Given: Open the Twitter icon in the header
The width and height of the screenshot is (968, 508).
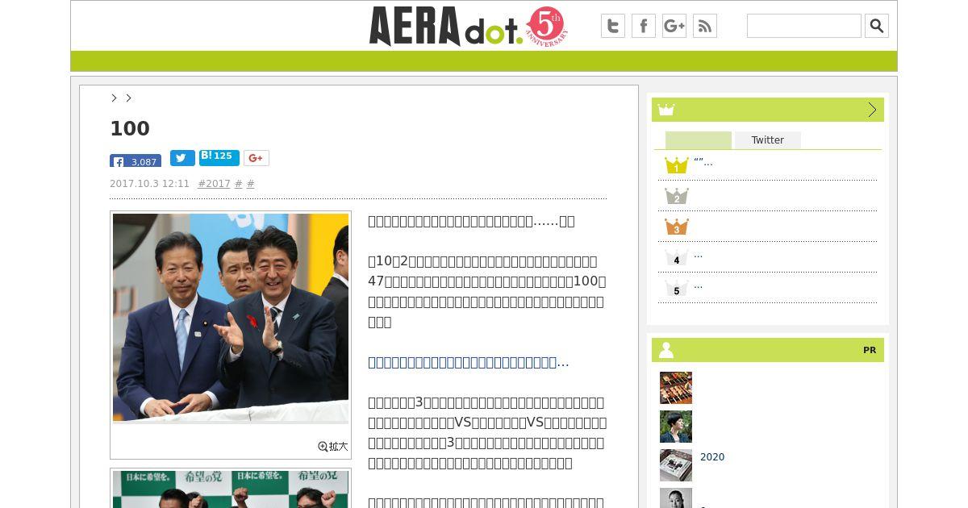Looking at the screenshot, I should click(x=613, y=26).
